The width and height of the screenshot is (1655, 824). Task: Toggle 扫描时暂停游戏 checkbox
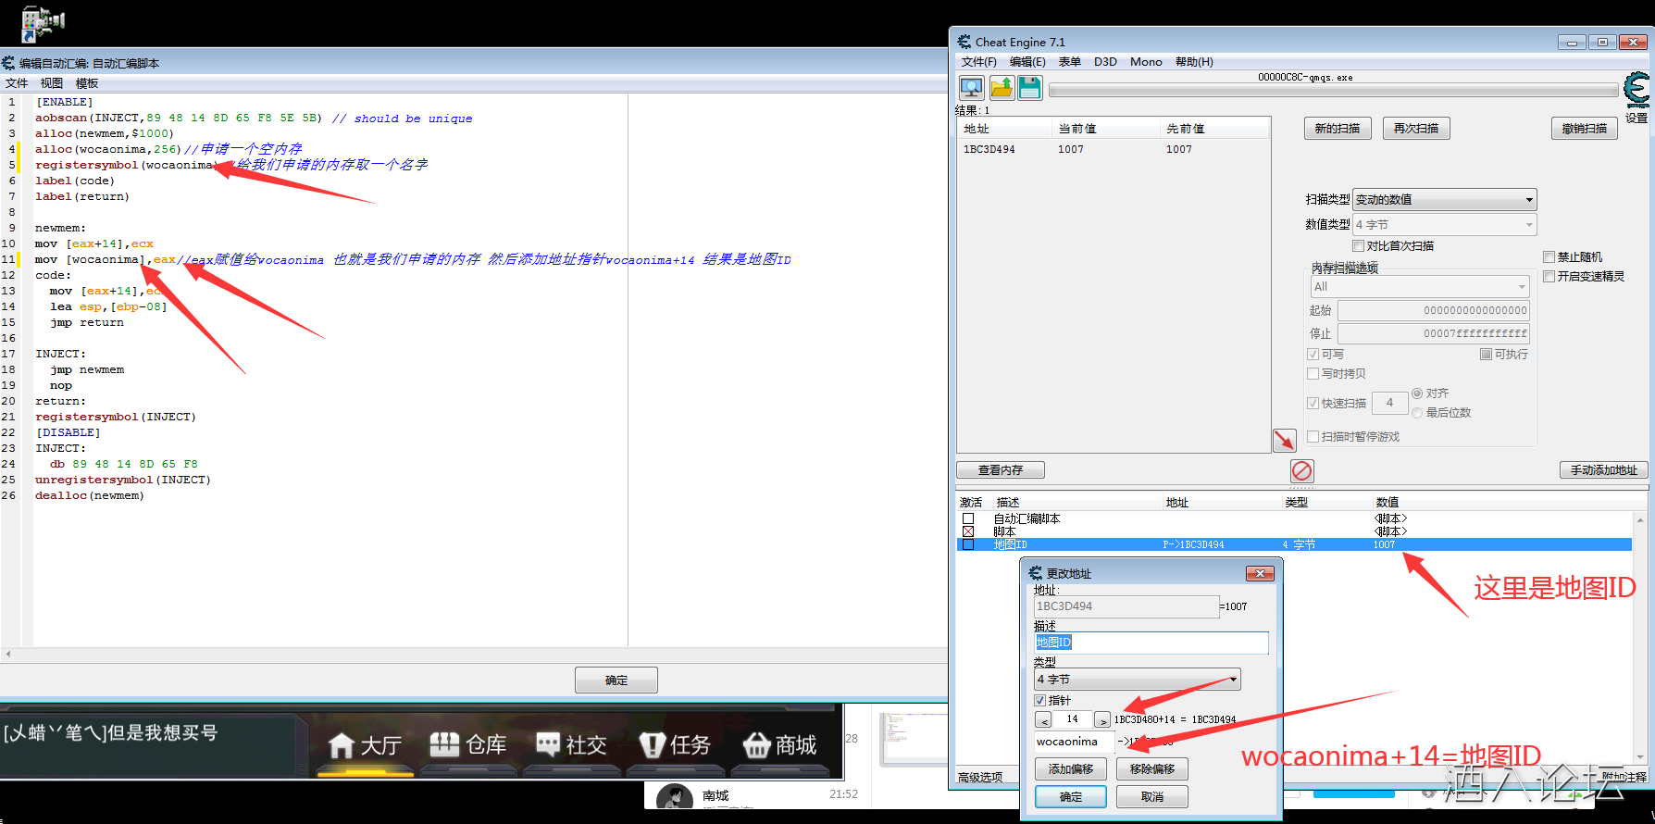(1313, 437)
